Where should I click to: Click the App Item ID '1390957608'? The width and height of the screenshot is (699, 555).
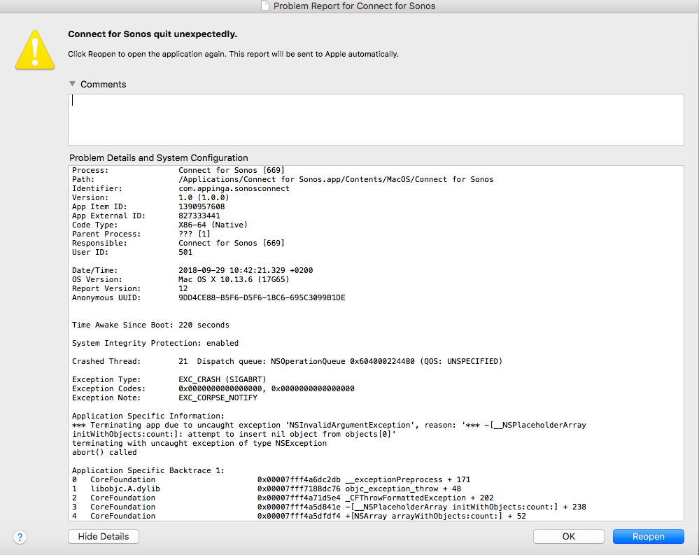coord(202,206)
